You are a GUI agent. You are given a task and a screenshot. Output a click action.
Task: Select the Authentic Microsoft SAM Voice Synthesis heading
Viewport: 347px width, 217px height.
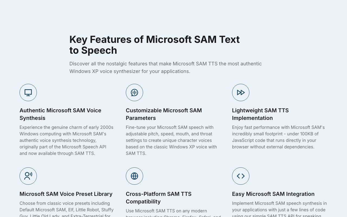point(60,114)
